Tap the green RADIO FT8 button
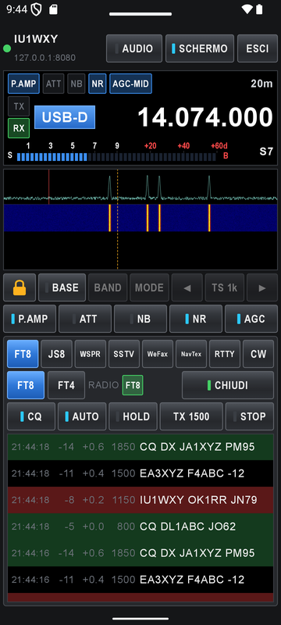Viewport: 281px width, 625px height. (x=133, y=385)
